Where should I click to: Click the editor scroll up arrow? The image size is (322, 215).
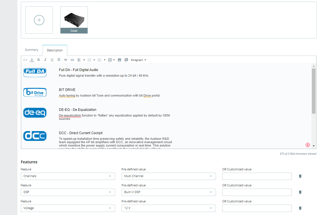click(x=314, y=66)
